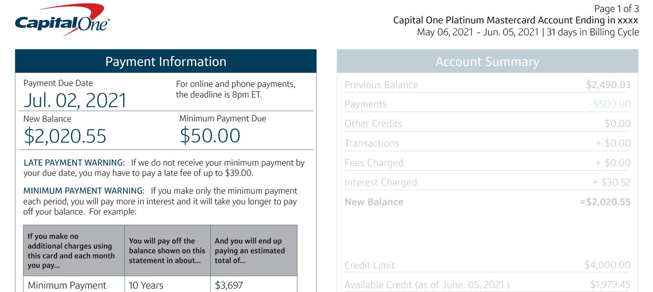The image size is (653, 292).
Task: Select the Payment Information header
Action: tap(166, 61)
